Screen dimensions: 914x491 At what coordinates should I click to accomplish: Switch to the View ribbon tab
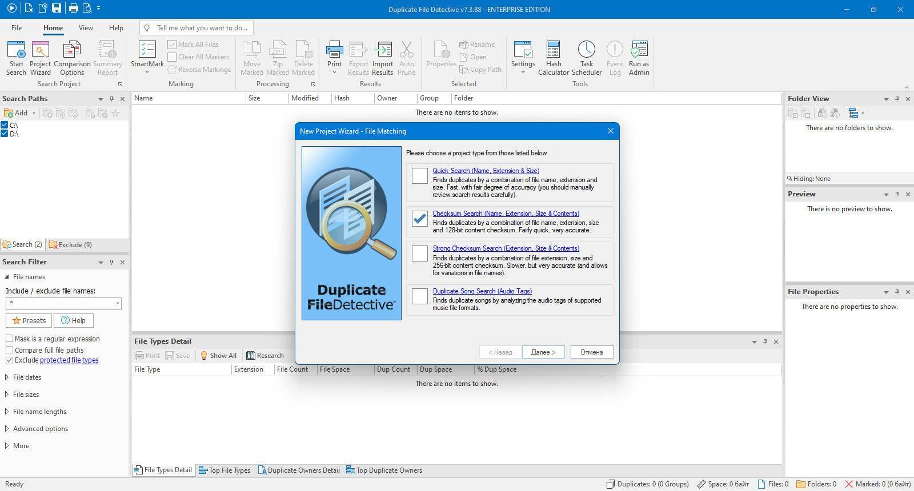coord(86,28)
